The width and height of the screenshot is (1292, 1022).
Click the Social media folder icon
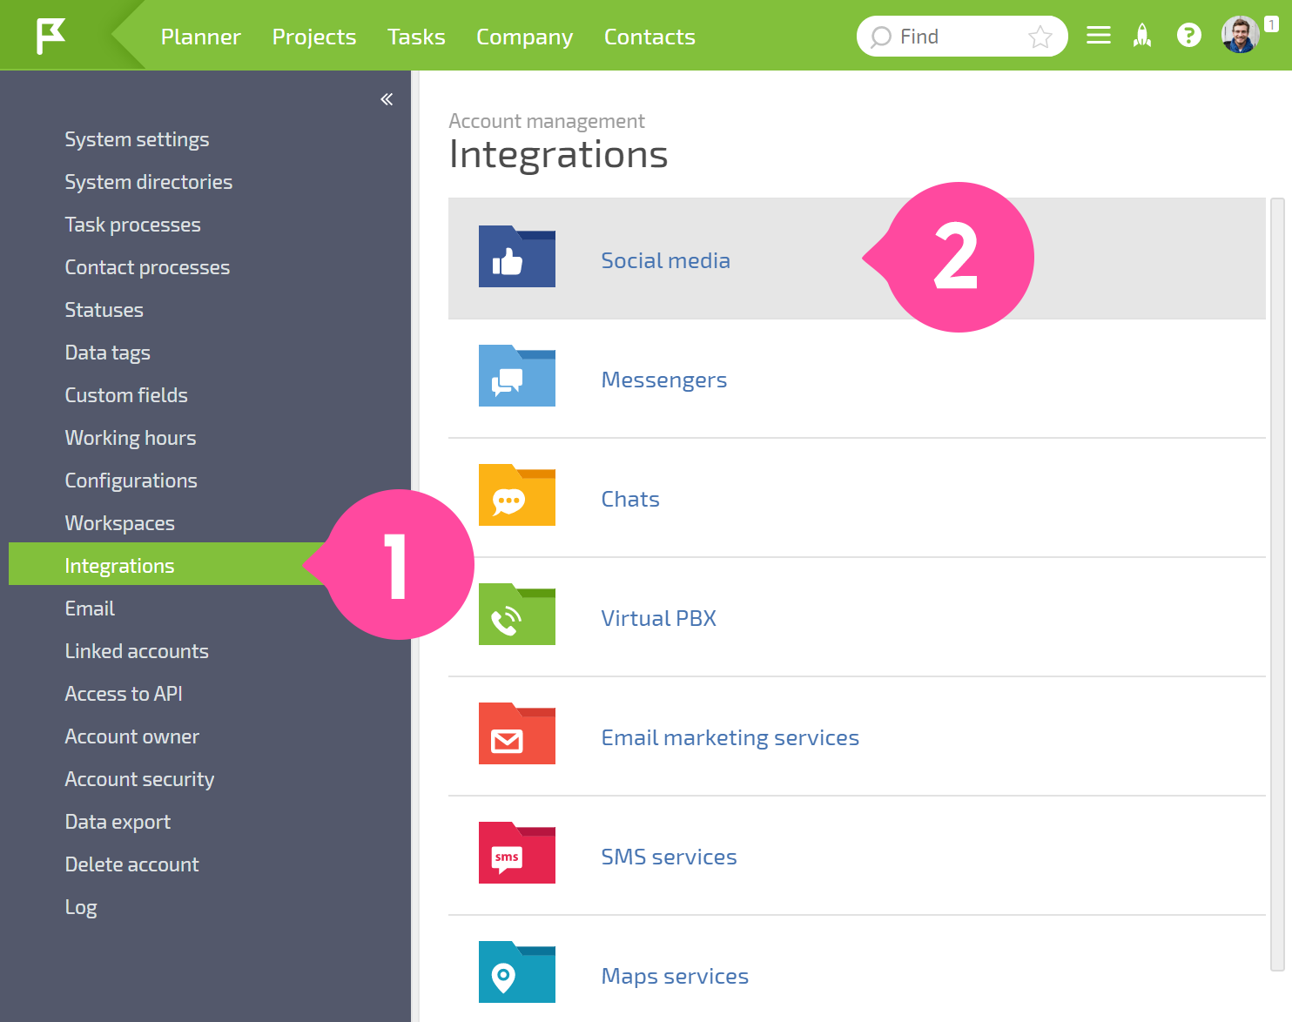[x=517, y=257]
